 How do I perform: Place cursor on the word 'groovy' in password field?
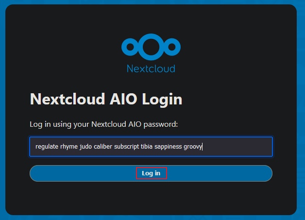[x=193, y=147]
